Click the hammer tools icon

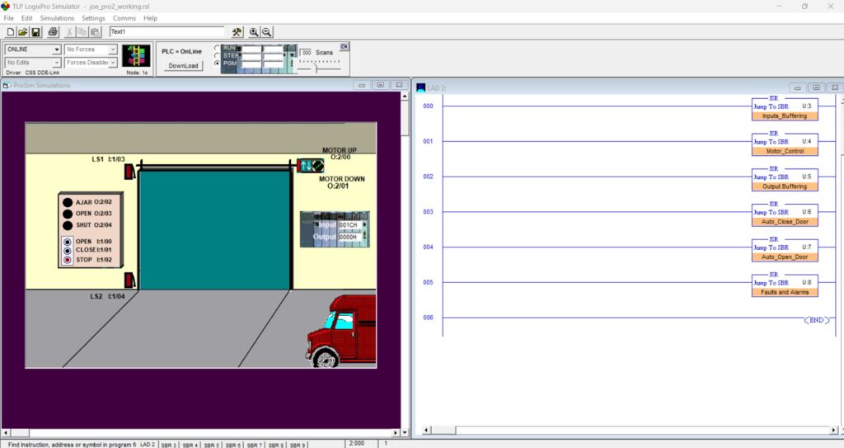pos(237,32)
